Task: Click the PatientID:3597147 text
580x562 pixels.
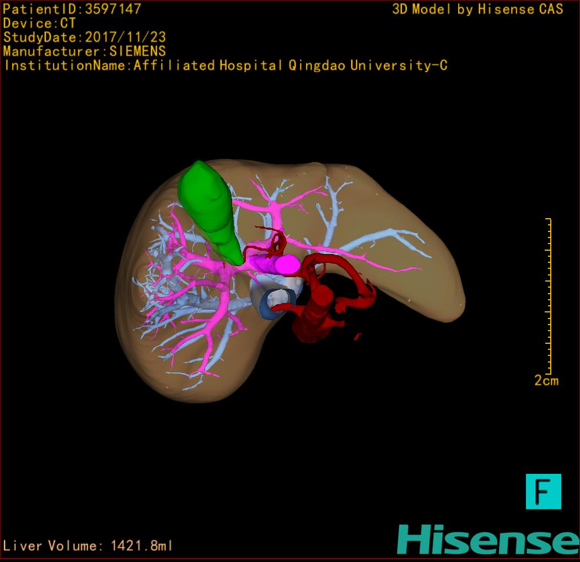Action: pyautogui.click(x=72, y=9)
